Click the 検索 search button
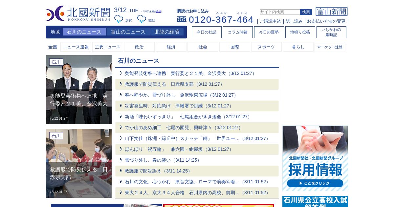This screenshot has height=207, width=394. [306, 12]
